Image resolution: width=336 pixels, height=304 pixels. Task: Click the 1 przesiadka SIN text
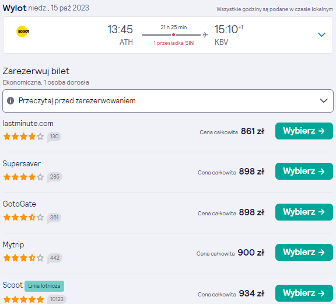click(x=173, y=43)
